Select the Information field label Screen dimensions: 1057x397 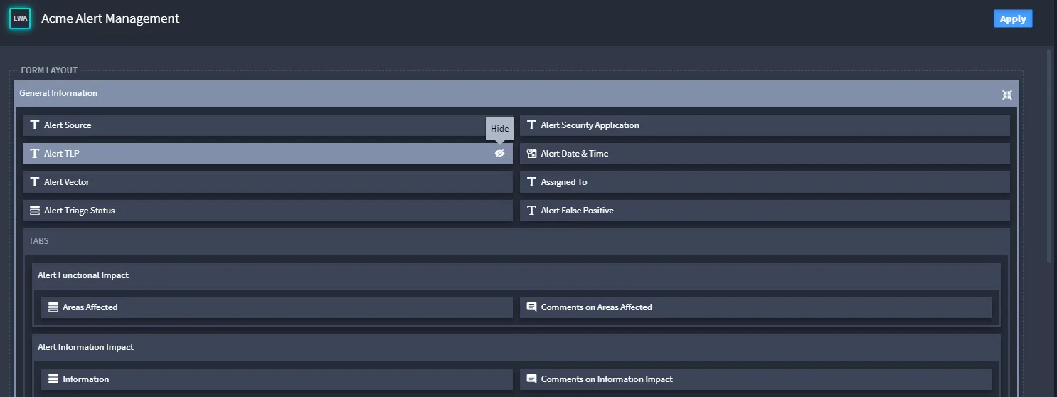86,379
